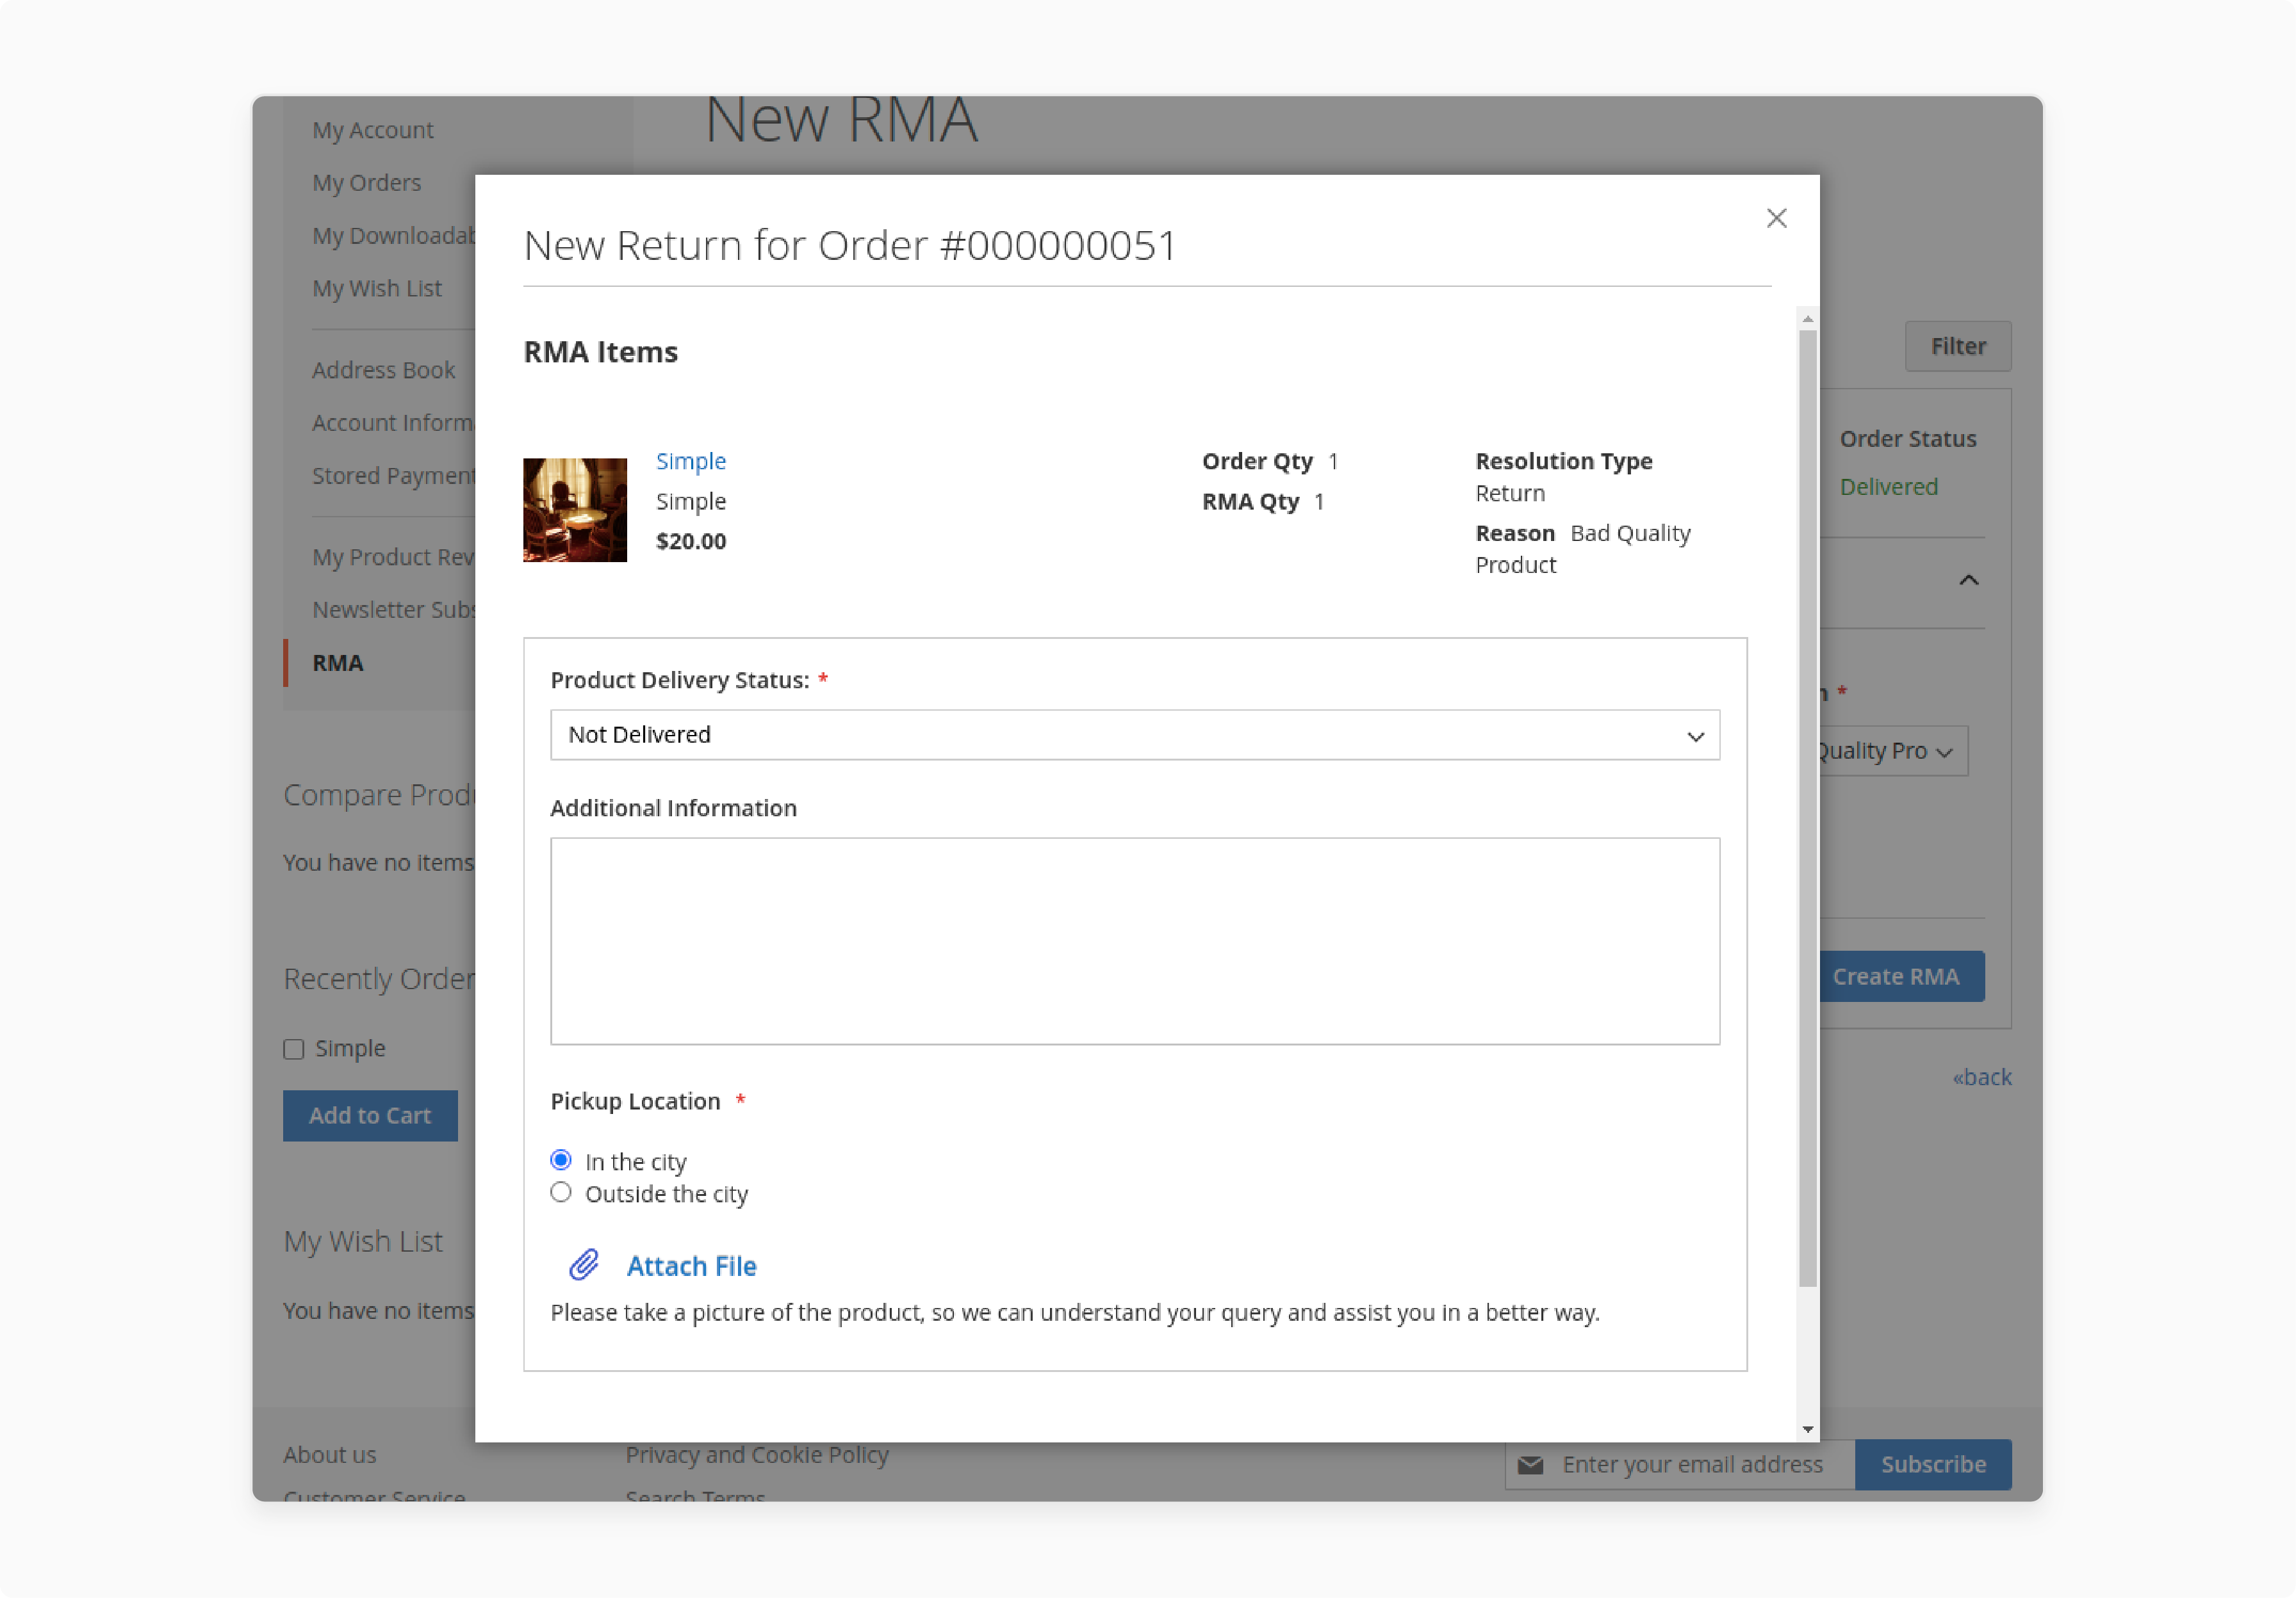Click the Filter button

coord(1957,346)
